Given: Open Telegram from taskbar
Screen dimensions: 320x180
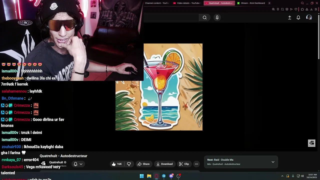Looking at the screenshot, I should point(164,176).
